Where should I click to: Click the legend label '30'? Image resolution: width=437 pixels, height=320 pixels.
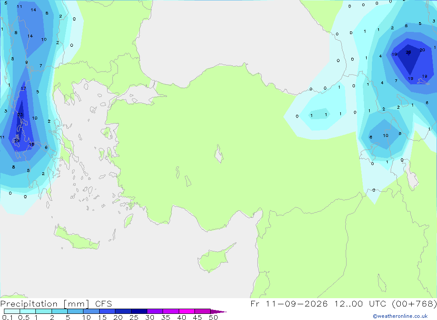tap(149, 317)
